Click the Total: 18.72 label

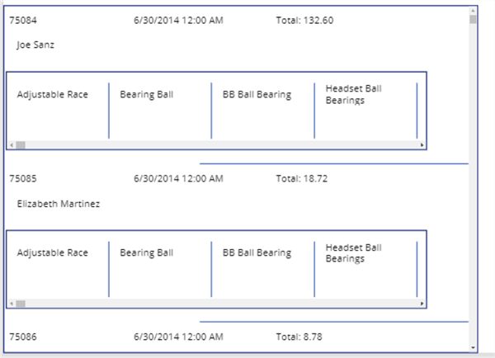301,177
